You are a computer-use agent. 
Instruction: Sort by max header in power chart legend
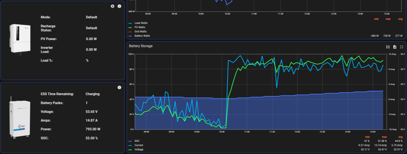pyautogui.click(x=388, y=19)
